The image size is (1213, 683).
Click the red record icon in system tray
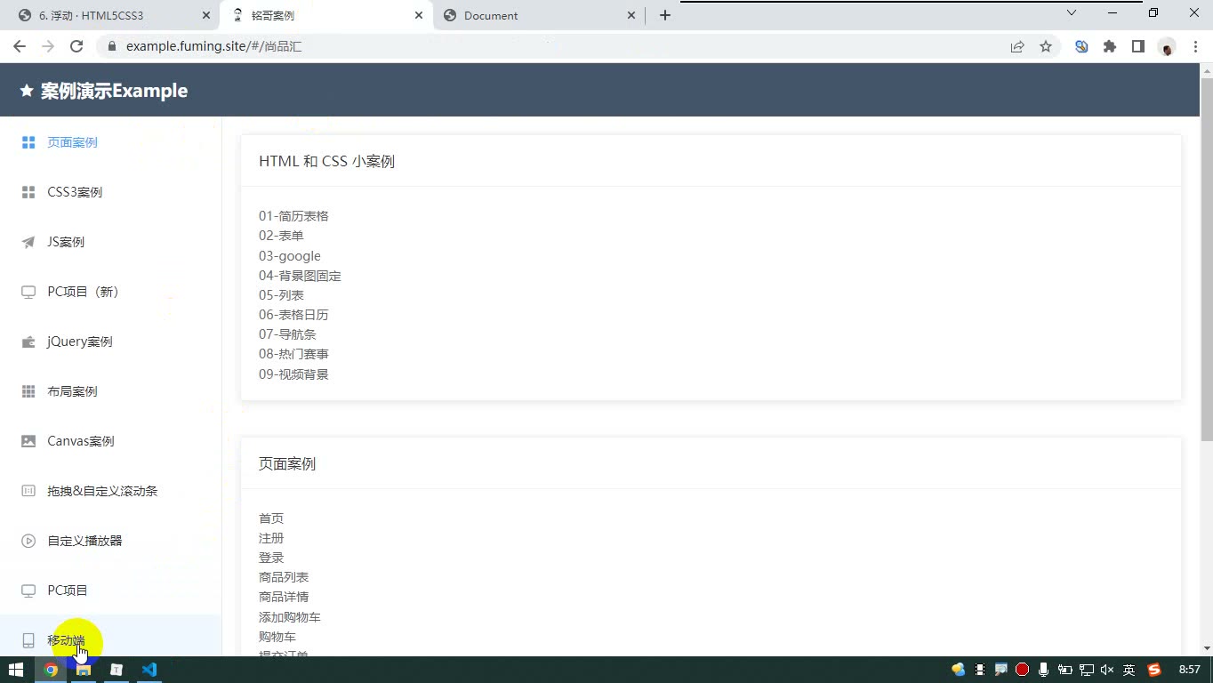[x=1023, y=670]
